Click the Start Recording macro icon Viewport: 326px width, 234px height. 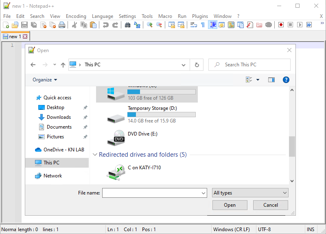click(x=281, y=25)
